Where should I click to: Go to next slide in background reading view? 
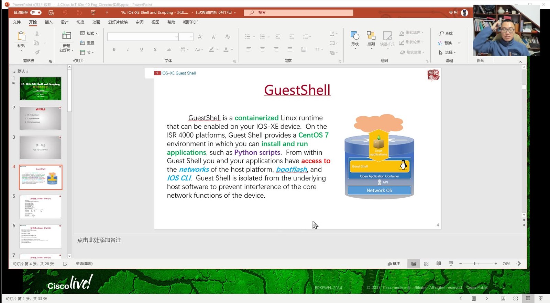coord(487,299)
